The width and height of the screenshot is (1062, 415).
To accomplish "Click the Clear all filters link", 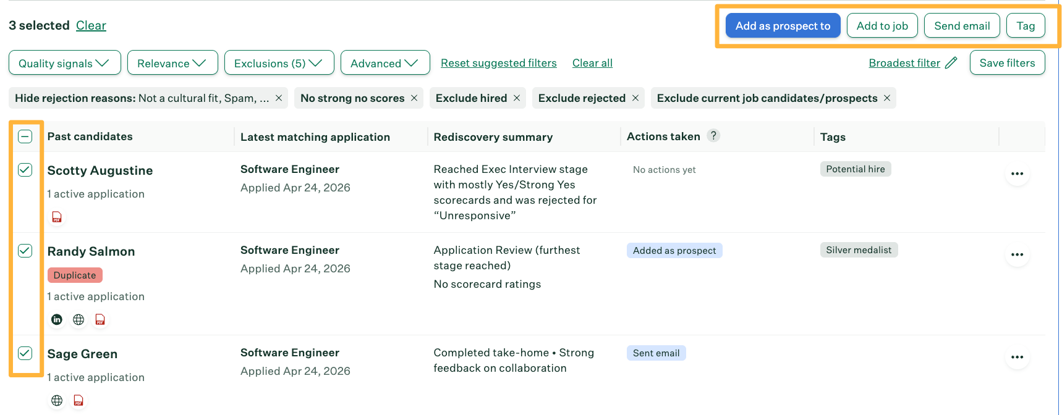I will click(x=592, y=63).
